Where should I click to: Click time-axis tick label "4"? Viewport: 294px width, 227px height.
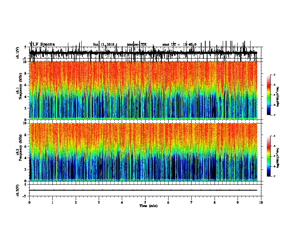(x=122, y=203)
